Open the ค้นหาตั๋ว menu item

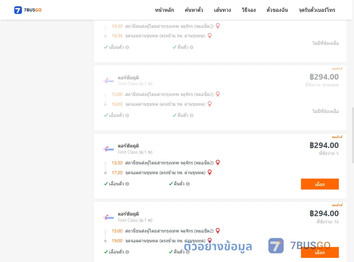(x=194, y=10)
